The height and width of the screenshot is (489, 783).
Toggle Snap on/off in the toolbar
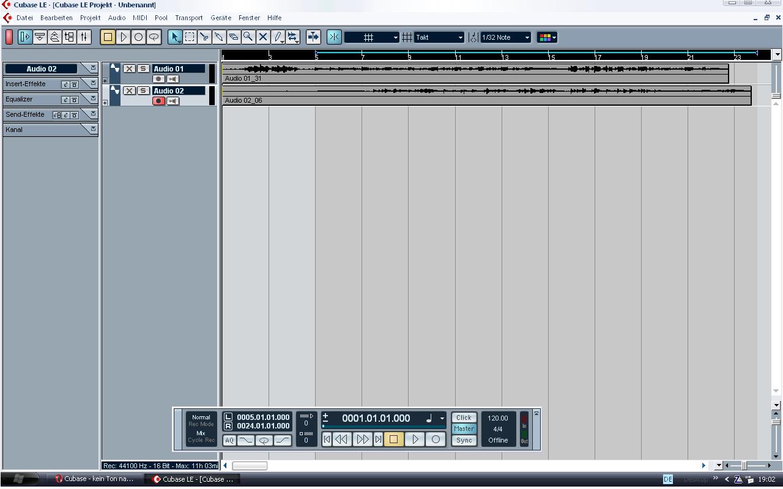[x=334, y=37]
